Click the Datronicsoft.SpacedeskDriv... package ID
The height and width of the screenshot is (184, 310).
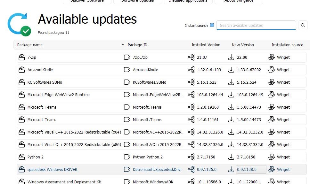point(158,169)
